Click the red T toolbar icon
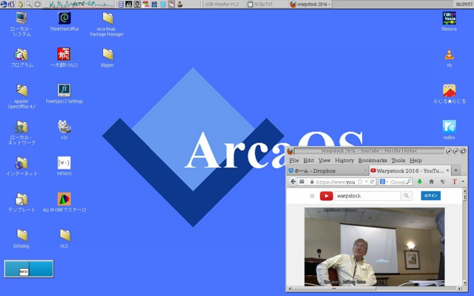 (454, 182)
